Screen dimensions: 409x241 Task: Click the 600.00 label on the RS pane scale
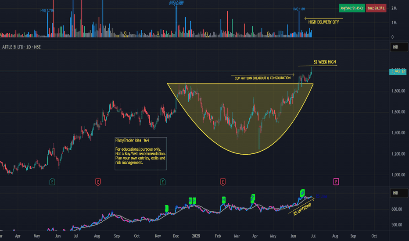tap(397, 209)
